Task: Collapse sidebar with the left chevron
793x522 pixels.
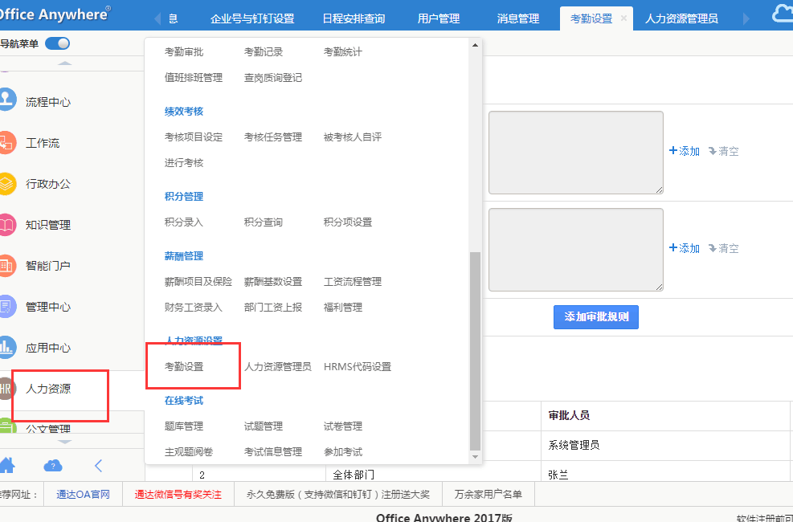Action: coord(98,465)
